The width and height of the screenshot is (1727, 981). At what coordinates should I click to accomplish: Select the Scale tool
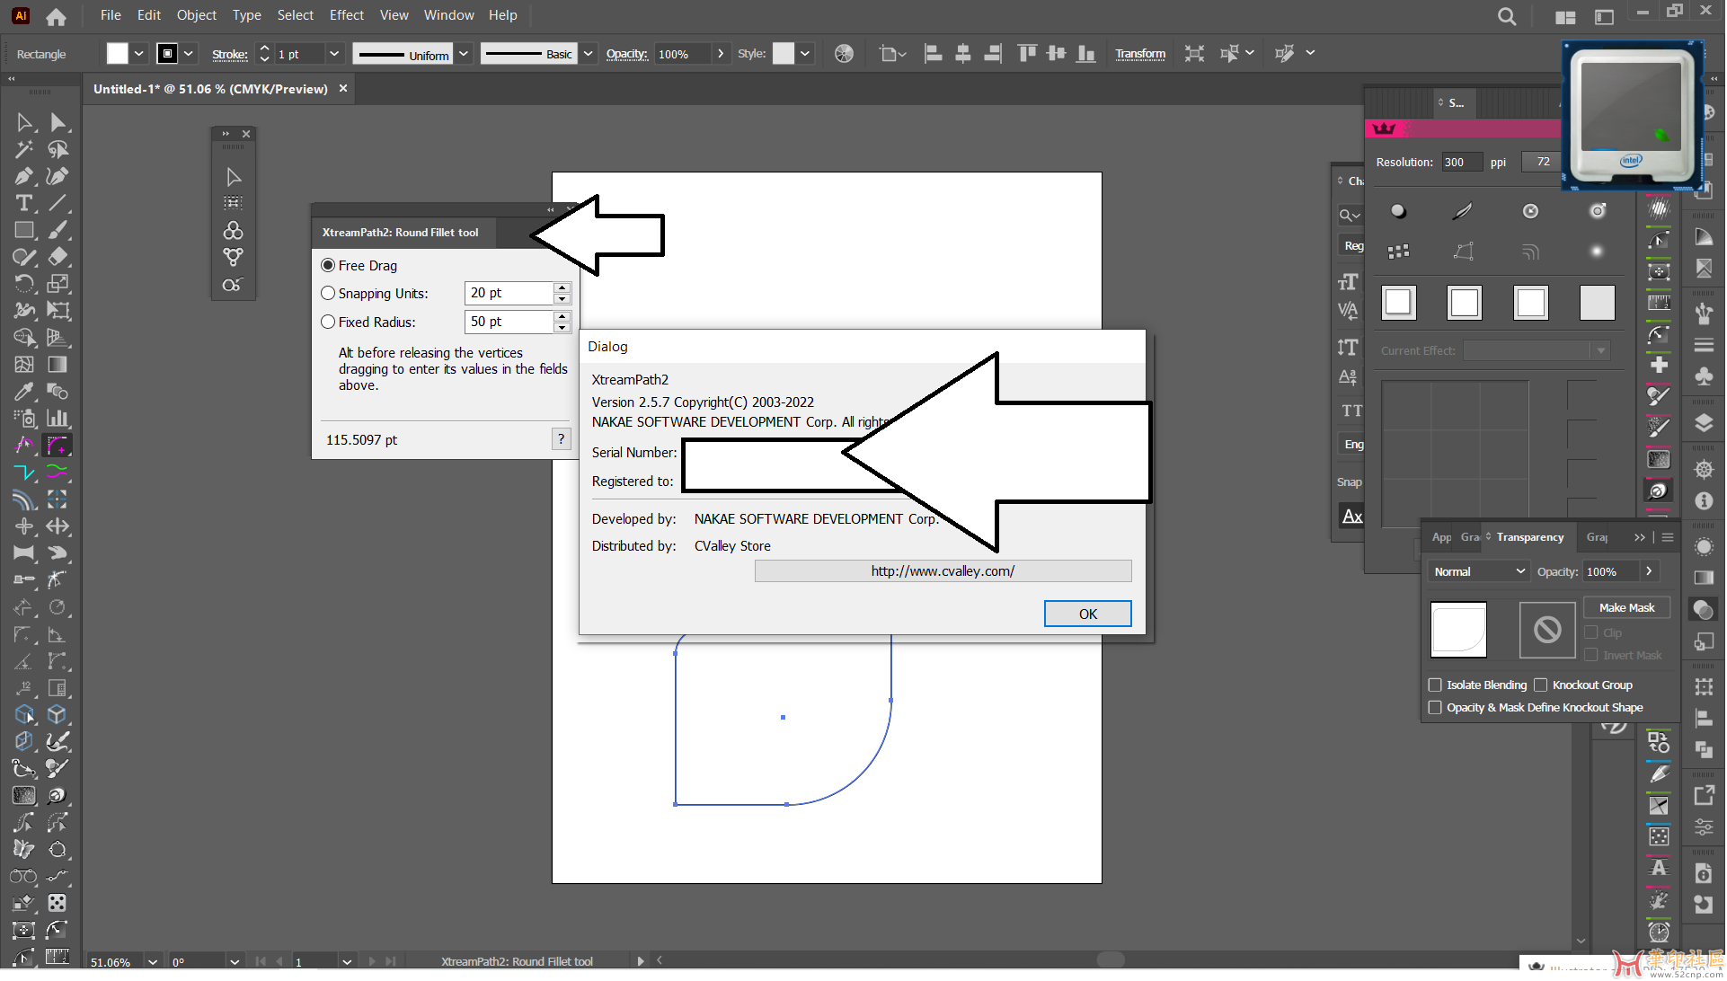pyautogui.click(x=58, y=284)
